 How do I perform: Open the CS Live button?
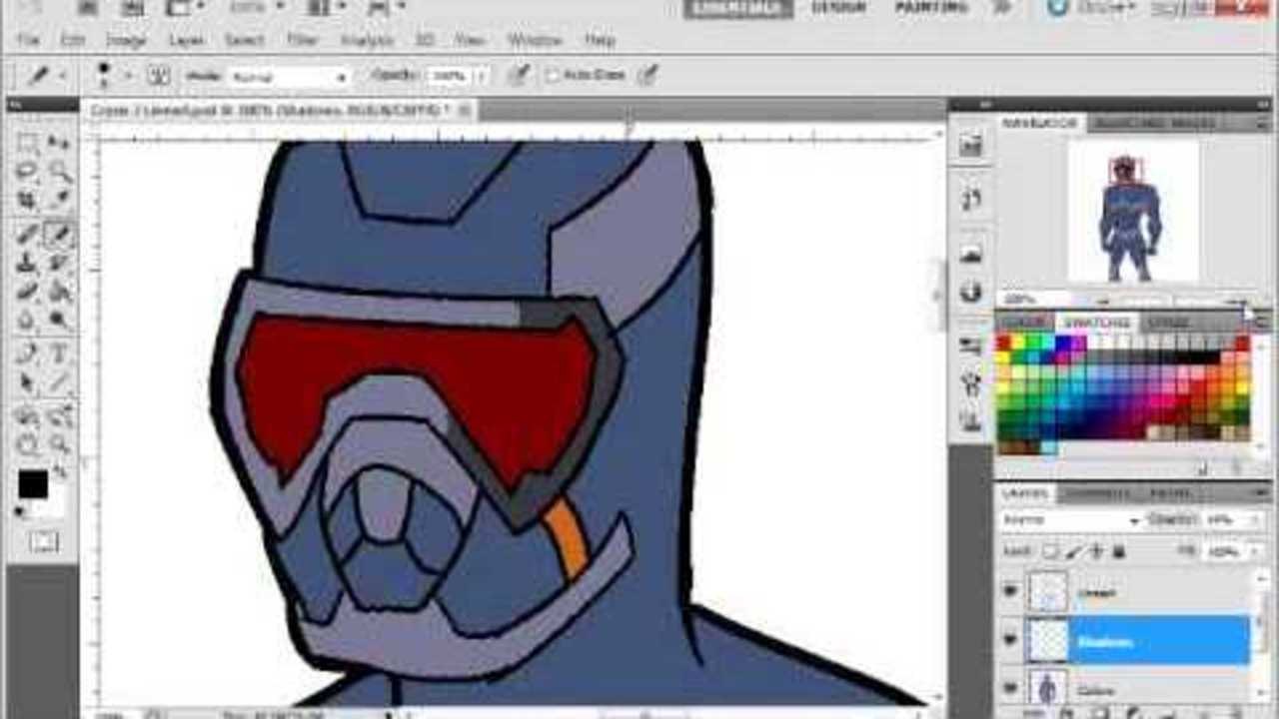point(1093,8)
